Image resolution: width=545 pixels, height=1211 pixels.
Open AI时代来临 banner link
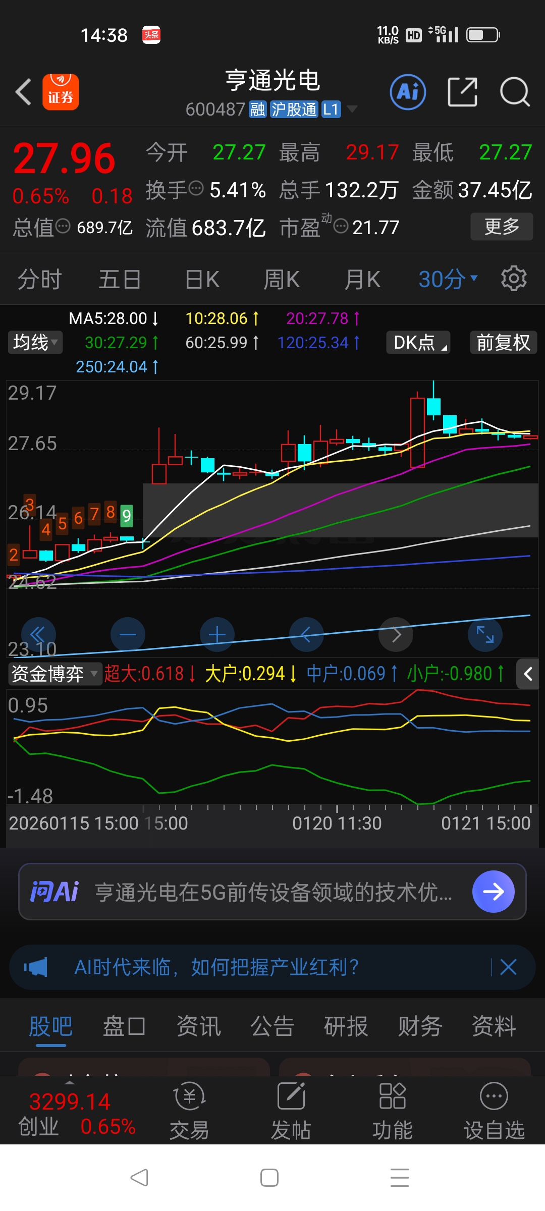216,967
